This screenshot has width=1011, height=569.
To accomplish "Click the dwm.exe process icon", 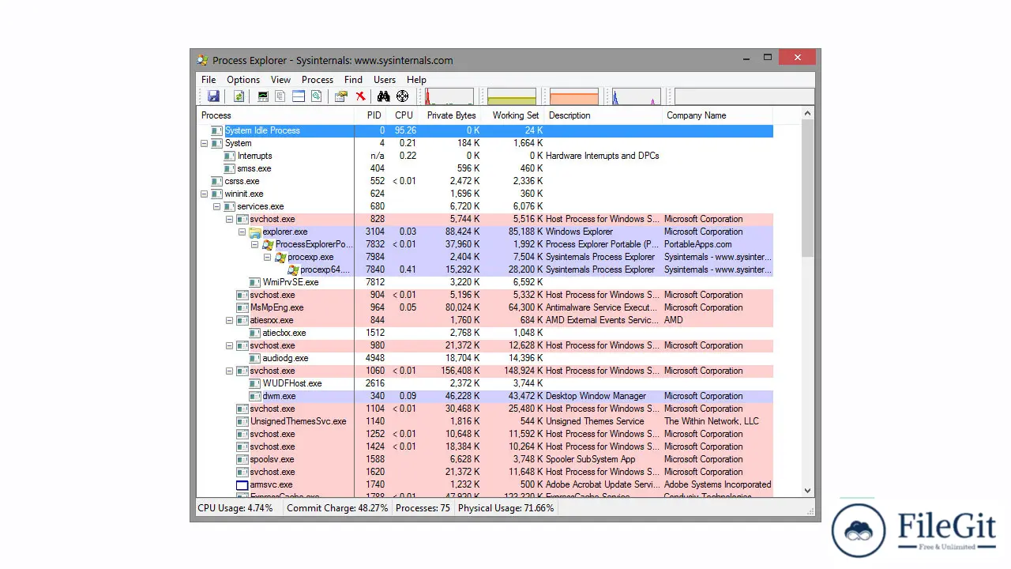I will [255, 396].
